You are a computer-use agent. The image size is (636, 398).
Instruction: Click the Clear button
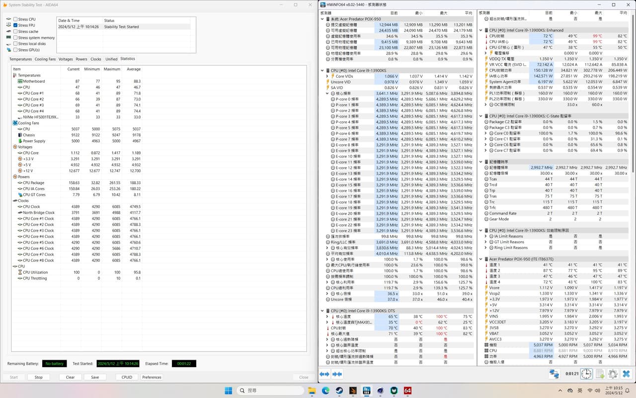tap(71, 377)
